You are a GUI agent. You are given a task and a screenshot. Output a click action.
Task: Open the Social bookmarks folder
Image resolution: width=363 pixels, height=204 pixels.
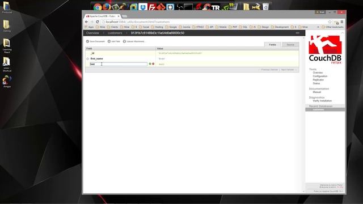tap(144, 27)
